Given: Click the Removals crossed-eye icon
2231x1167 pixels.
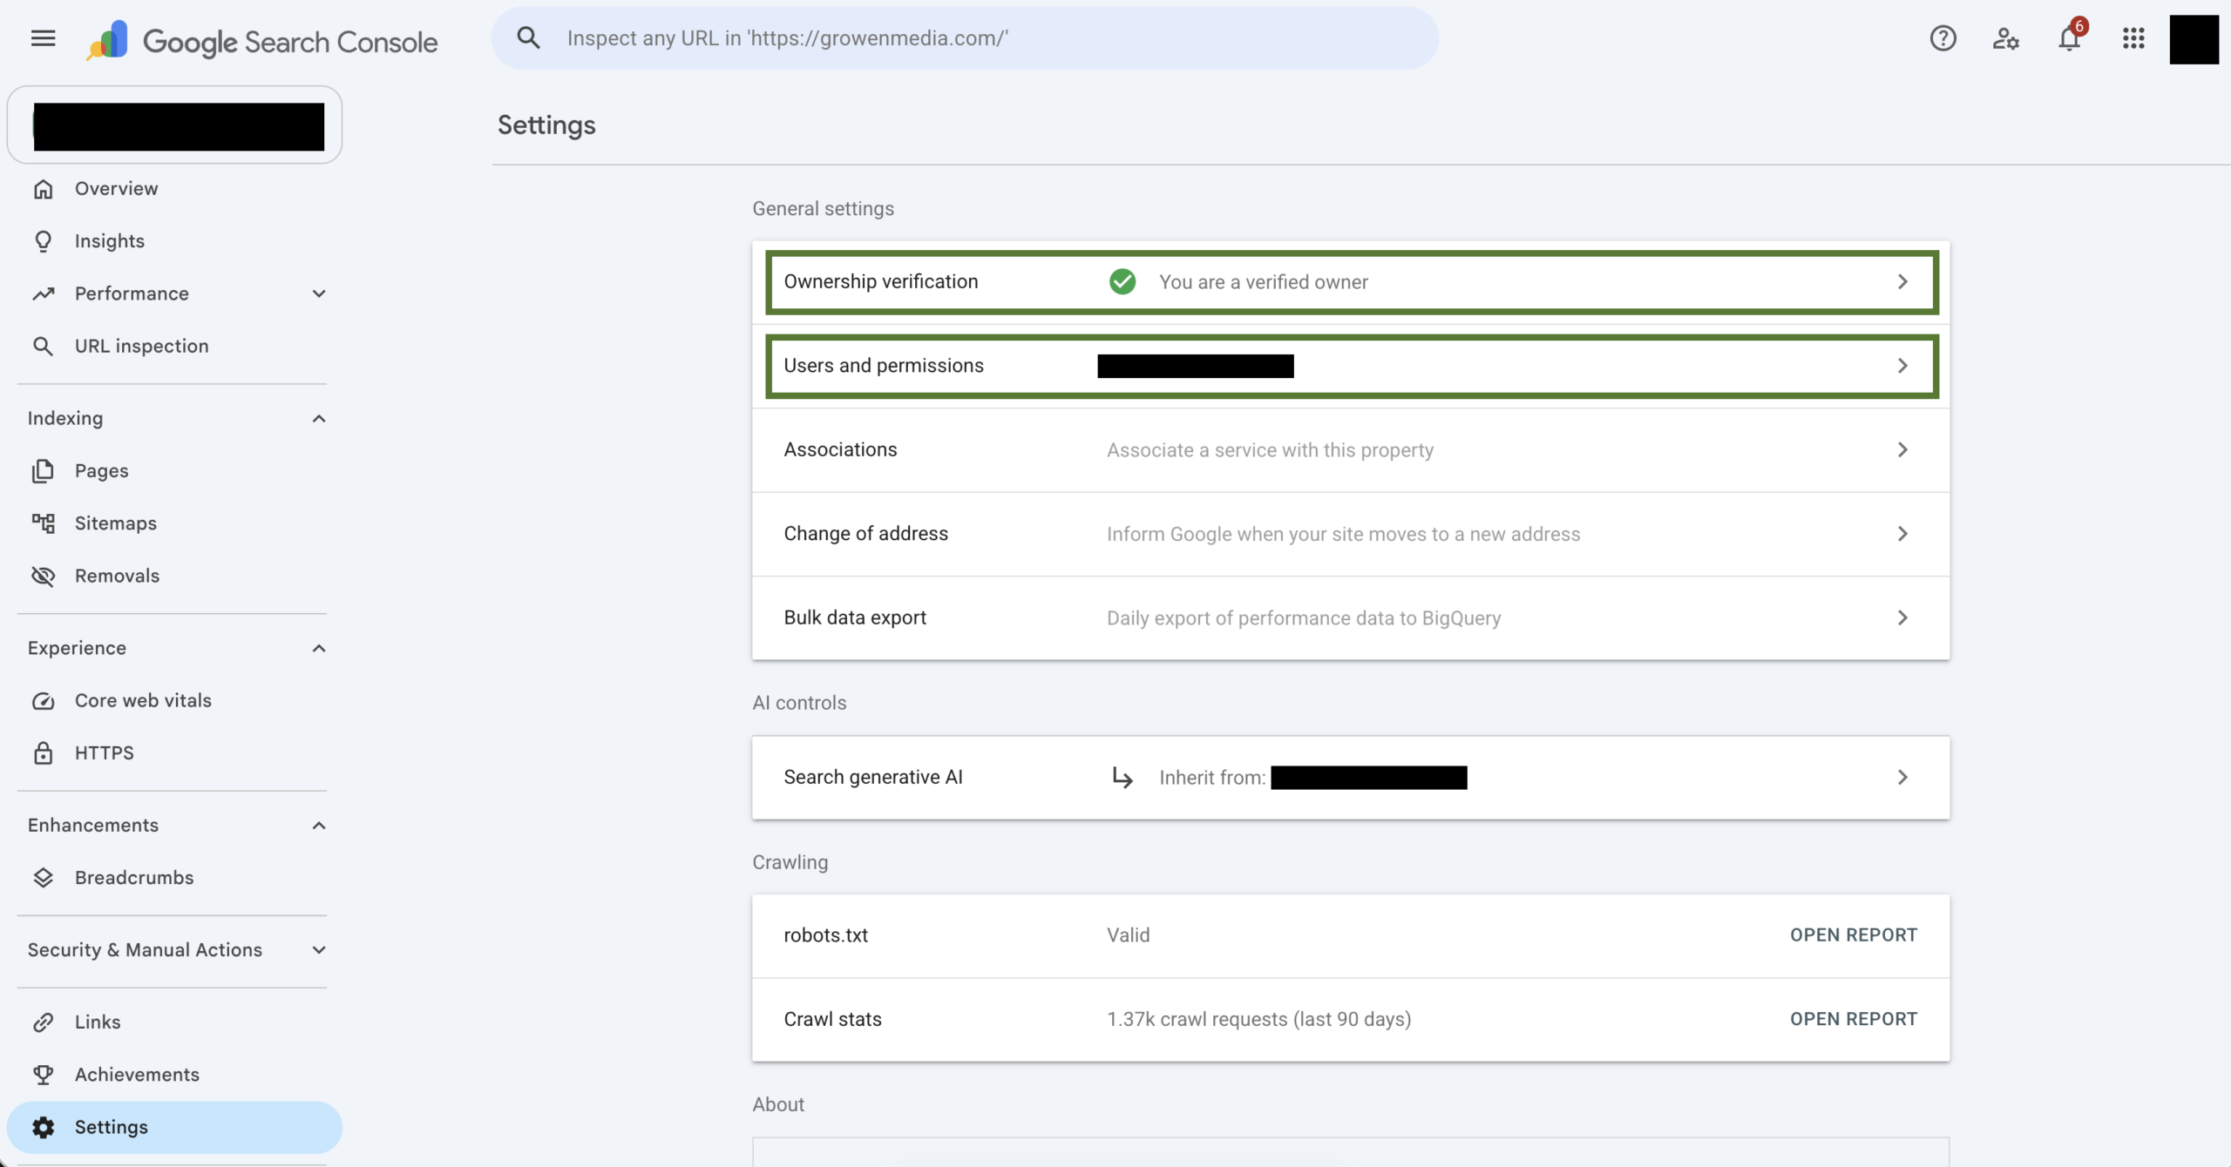Looking at the screenshot, I should click(x=43, y=576).
